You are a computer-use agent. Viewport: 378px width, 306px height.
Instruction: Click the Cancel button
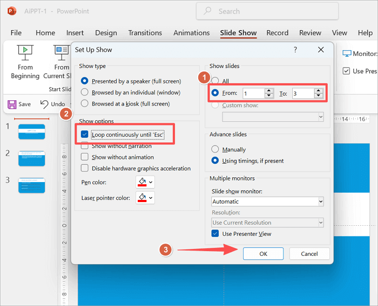309,254
